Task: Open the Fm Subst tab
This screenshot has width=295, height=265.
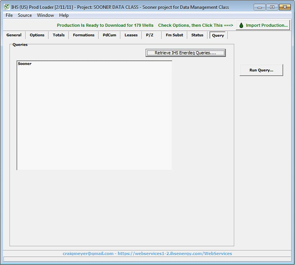Action: pos(174,35)
